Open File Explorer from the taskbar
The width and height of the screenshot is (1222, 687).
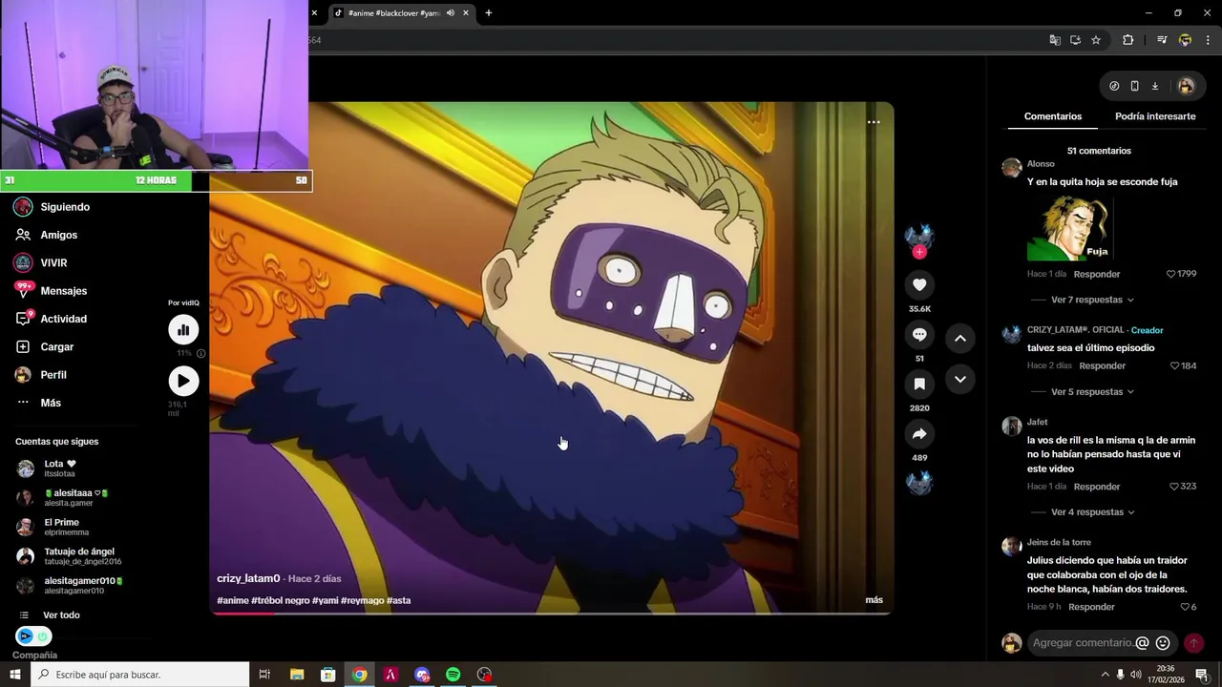click(297, 675)
